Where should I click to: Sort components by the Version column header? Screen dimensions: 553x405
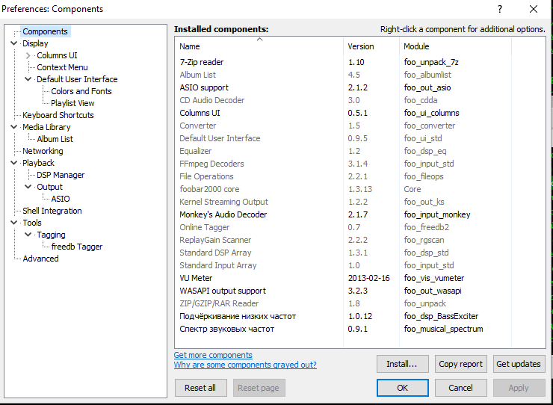(x=361, y=46)
